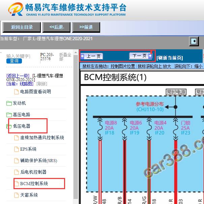Expand the 发动机 folder
The image size is (204, 204).
19,103
